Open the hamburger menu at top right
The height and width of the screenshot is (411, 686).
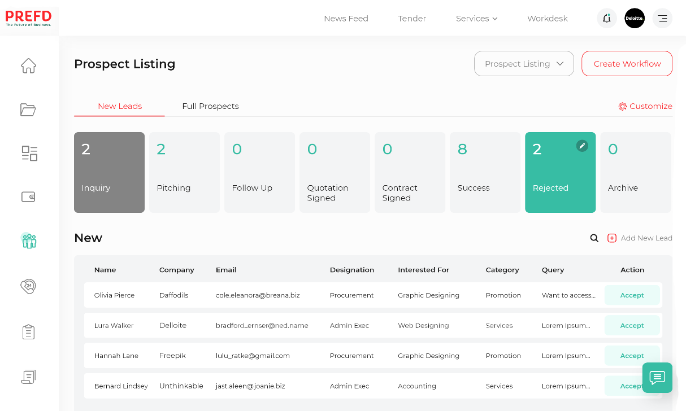[662, 18]
